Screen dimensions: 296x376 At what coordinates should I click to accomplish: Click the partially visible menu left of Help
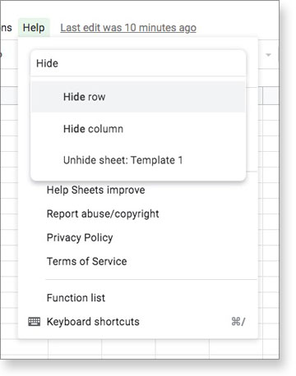6,28
